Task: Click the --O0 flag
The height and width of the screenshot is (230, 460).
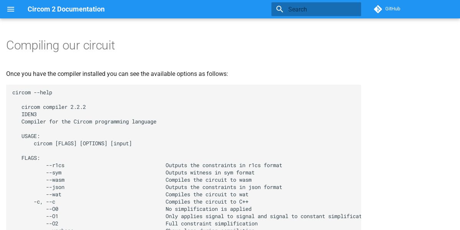Action: 52,209
